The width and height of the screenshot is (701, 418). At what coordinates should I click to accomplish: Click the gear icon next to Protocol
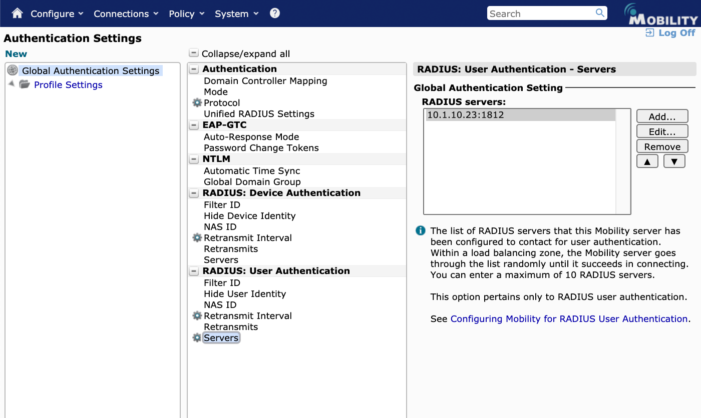196,102
